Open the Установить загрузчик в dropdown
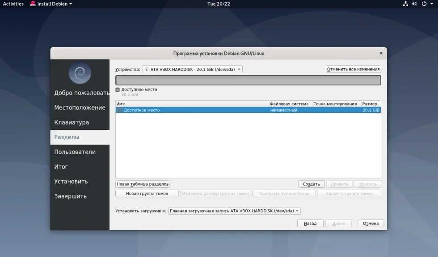This screenshot has height=257, width=438. pyautogui.click(x=234, y=211)
